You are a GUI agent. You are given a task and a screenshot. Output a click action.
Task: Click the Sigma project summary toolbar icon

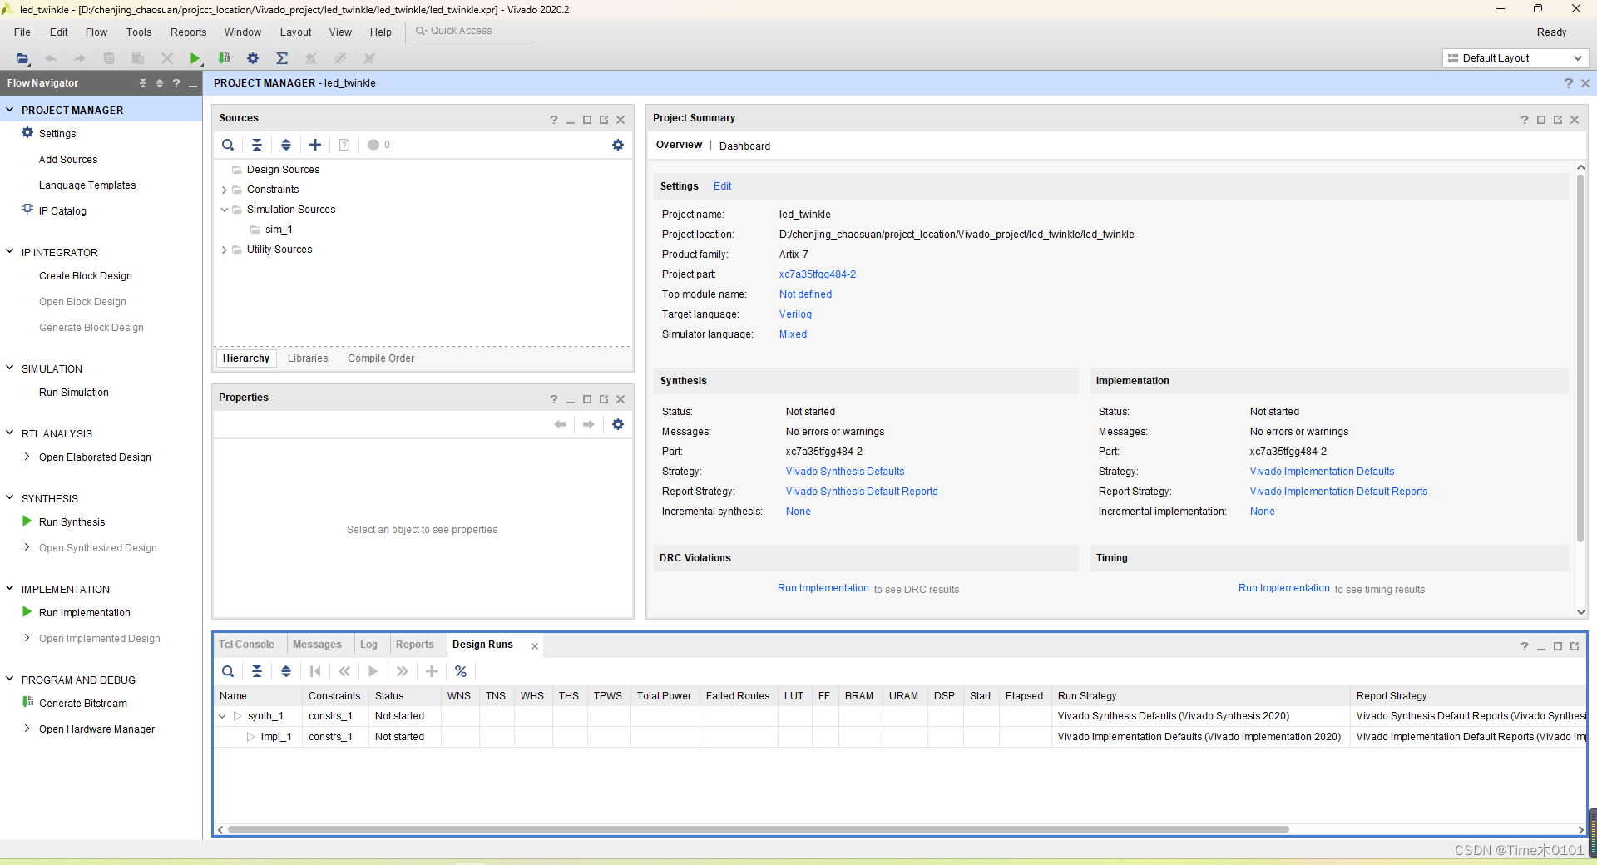pos(282,58)
